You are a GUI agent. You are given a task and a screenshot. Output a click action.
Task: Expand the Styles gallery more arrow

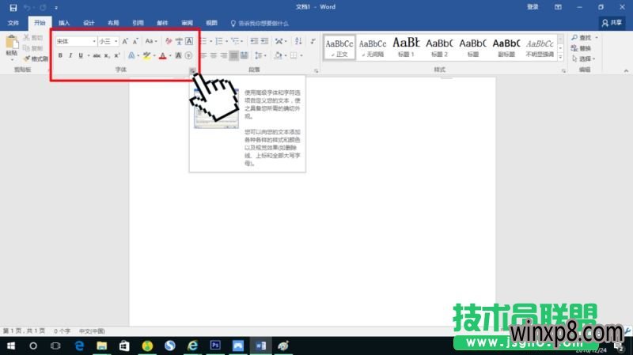click(x=560, y=58)
